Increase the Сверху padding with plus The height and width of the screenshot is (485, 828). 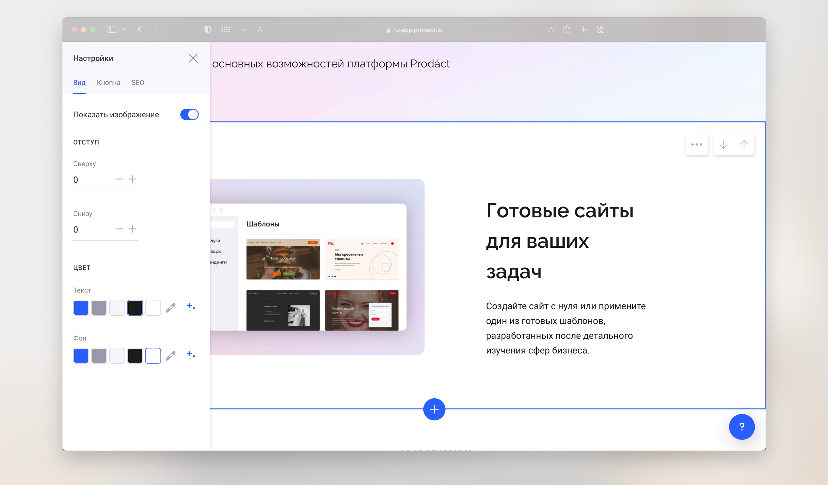[132, 179]
